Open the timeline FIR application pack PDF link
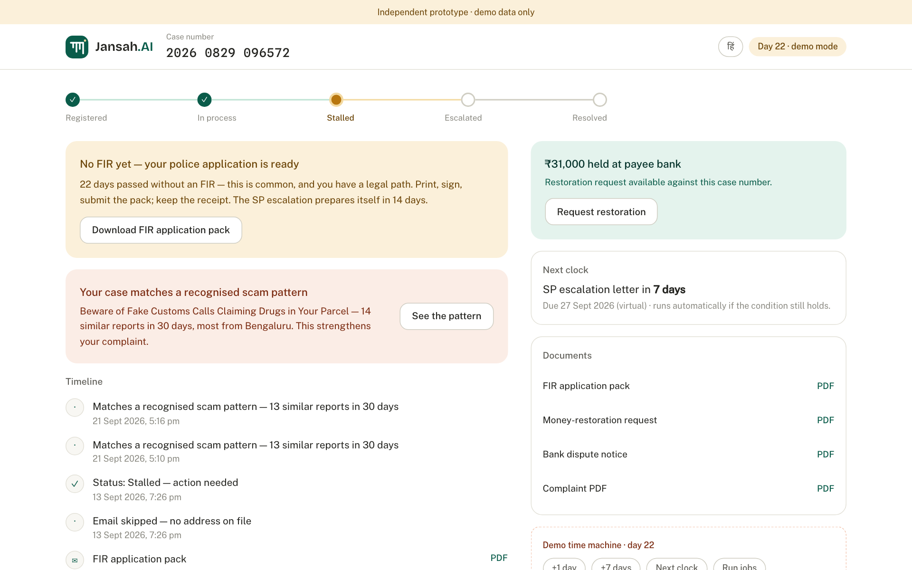The height and width of the screenshot is (570, 912). pos(499,558)
